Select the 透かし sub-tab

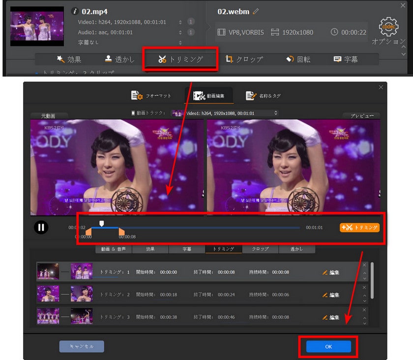(297, 249)
